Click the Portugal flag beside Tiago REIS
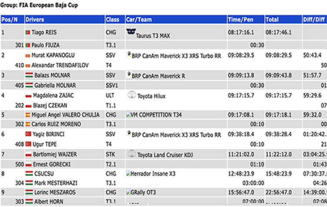Screen dimensions: 327x207 pyautogui.click(x=28, y=32)
